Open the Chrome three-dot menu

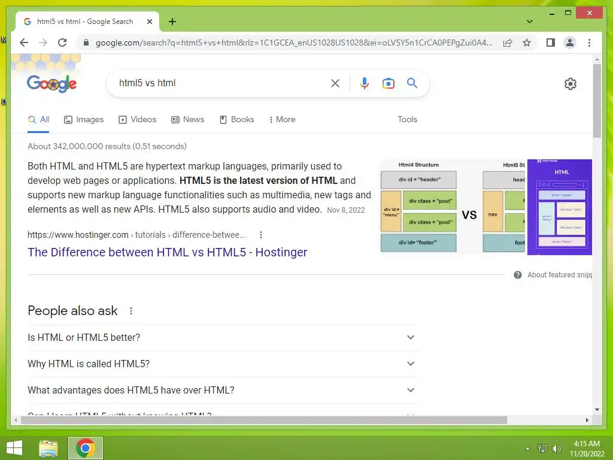point(589,43)
